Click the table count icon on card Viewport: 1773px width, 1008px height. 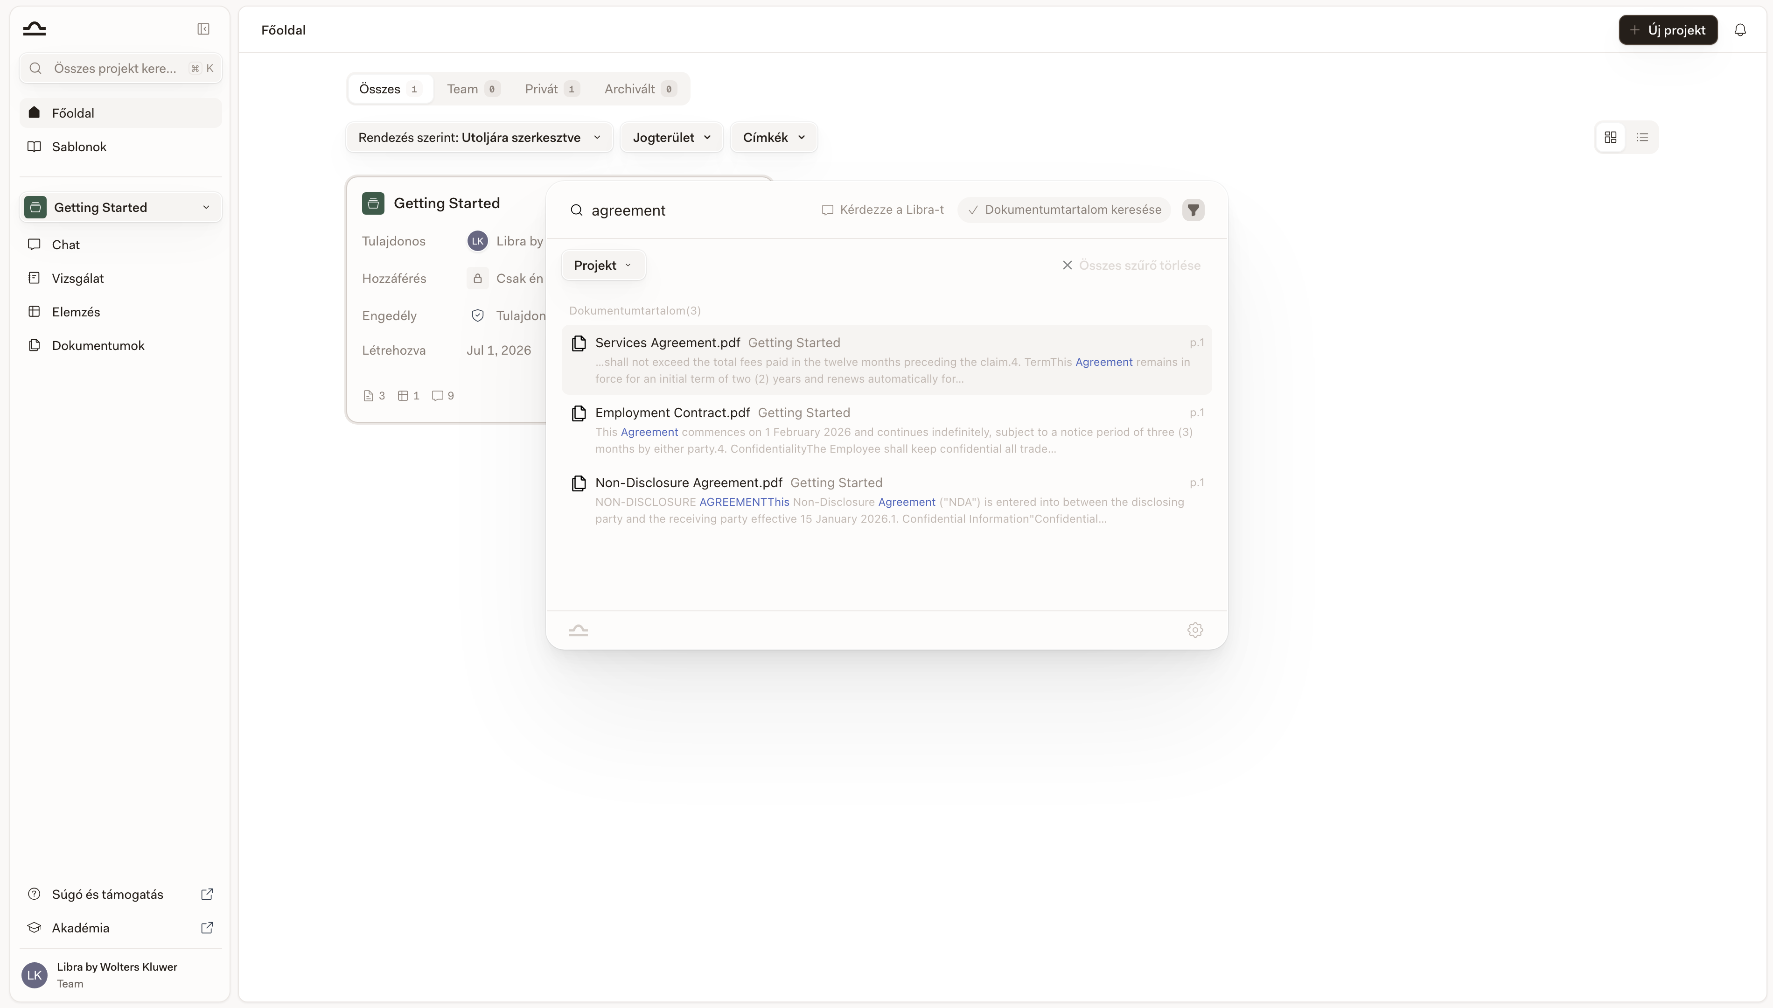point(403,396)
